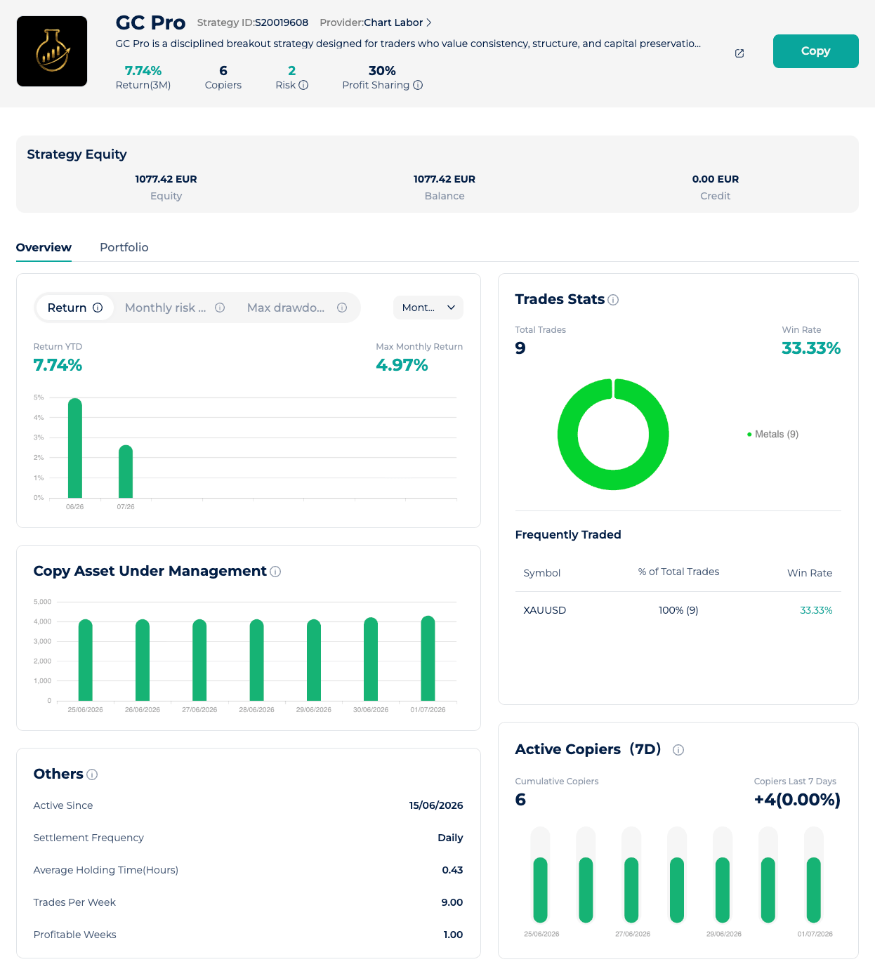Click the Return info icon
The image size is (875, 969).
click(98, 308)
